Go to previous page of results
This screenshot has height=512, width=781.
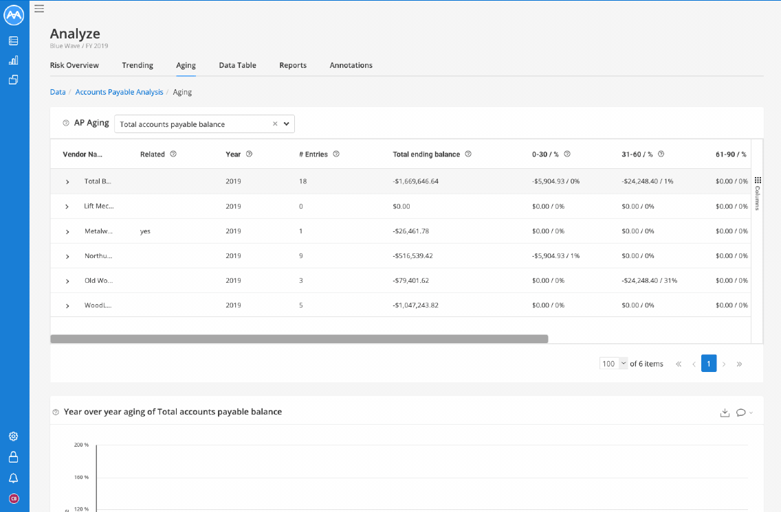coord(694,364)
